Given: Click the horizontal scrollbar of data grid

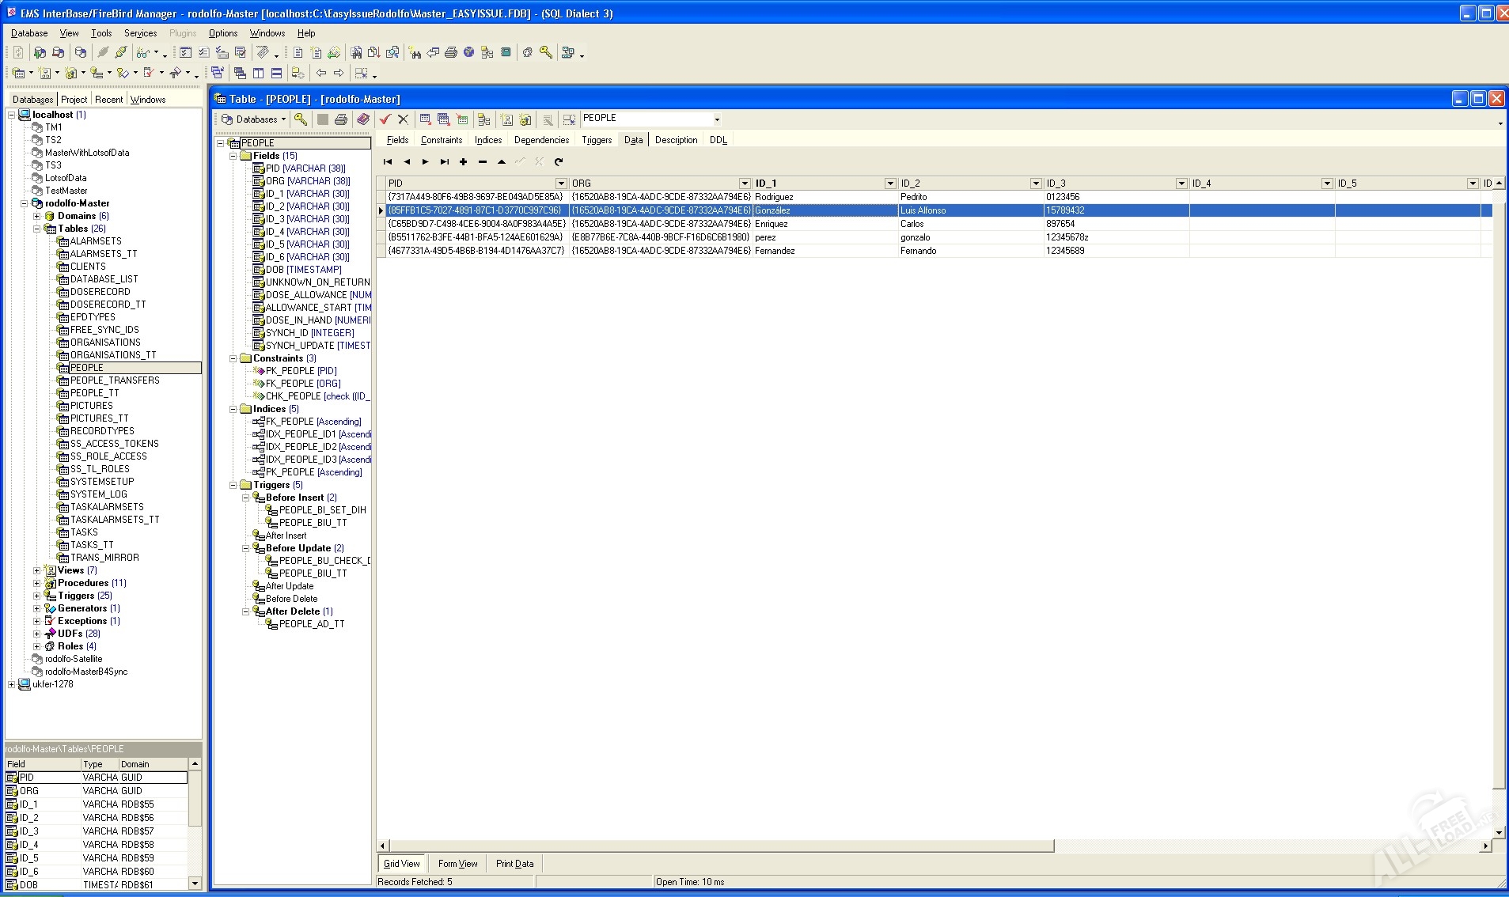Looking at the screenshot, I should pos(722,846).
